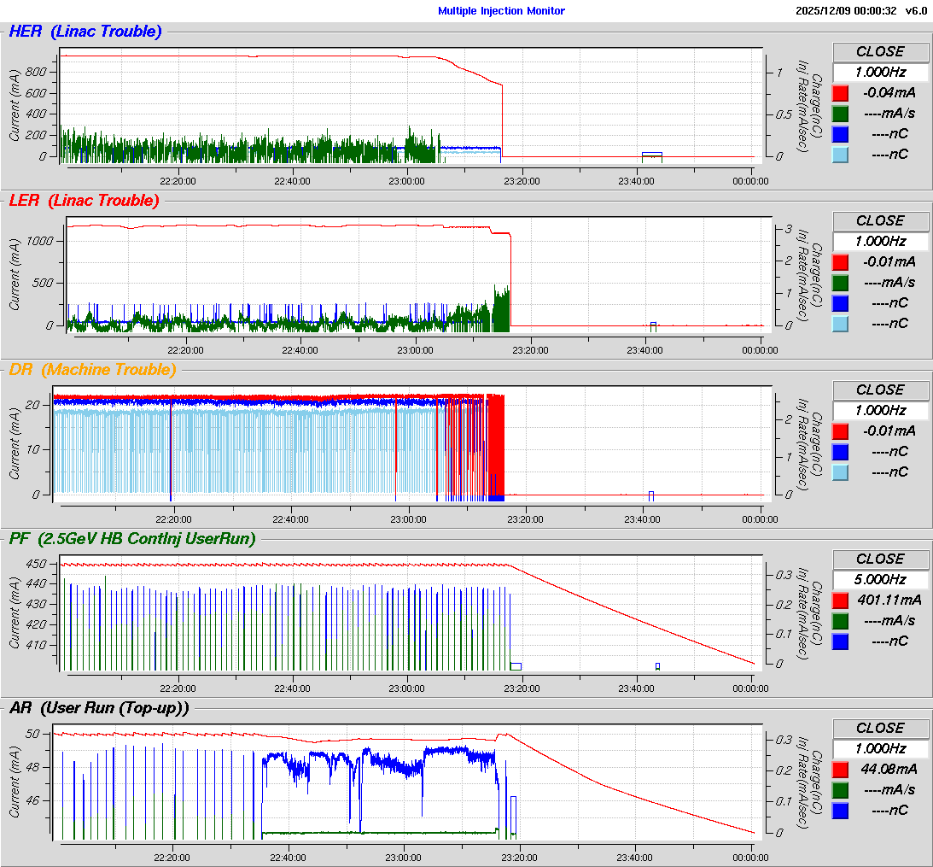Toggle the dark blue nC swatch in LER

(x=840, y=302)
